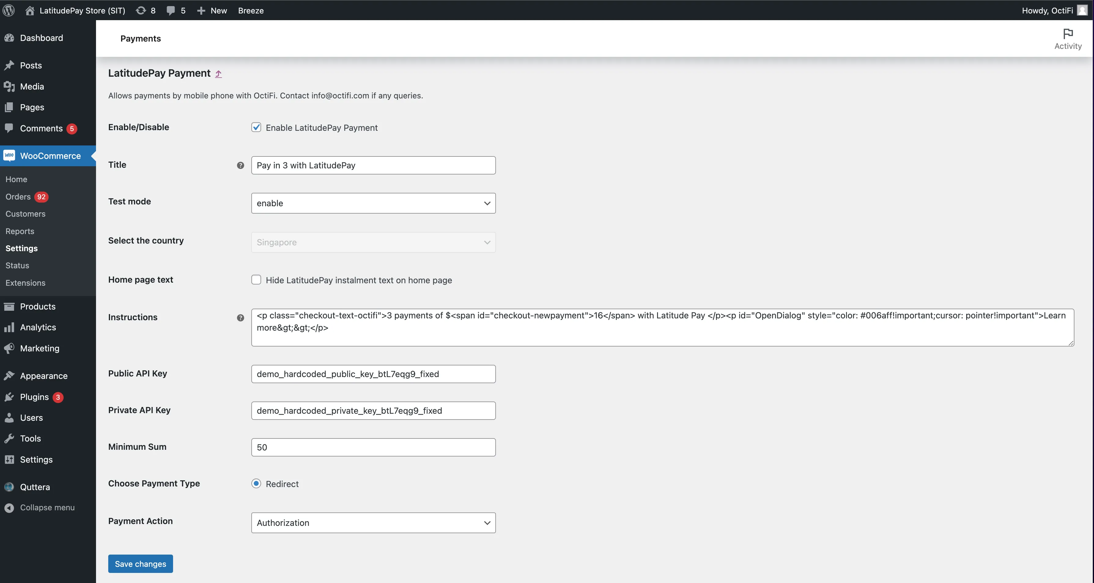
Task: Open Breeze in the admin bar
Action: point(250,10)
